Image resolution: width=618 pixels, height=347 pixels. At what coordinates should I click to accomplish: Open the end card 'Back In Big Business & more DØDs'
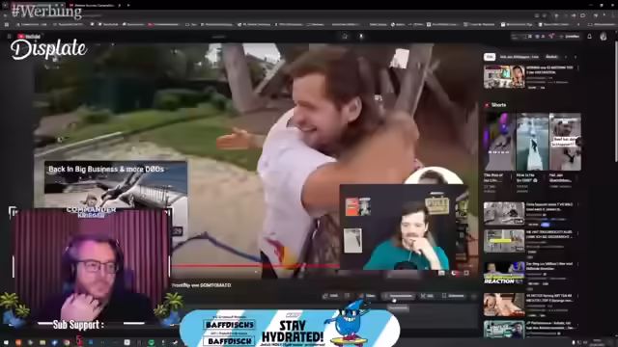coord(116,185)
